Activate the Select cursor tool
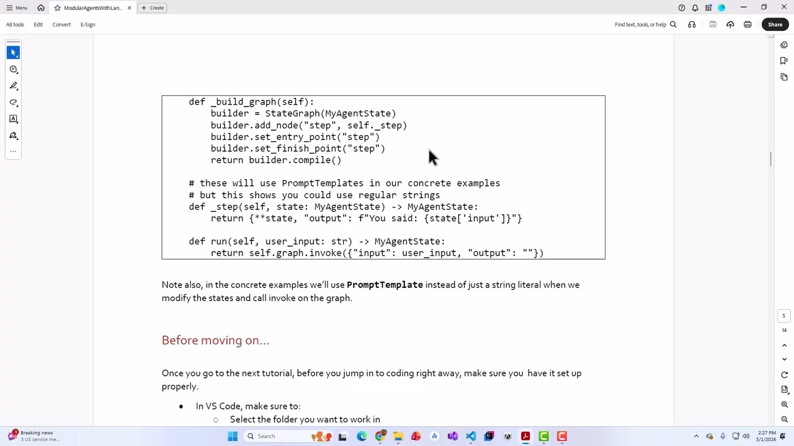The image size is (794, 446). pos(14,53)
